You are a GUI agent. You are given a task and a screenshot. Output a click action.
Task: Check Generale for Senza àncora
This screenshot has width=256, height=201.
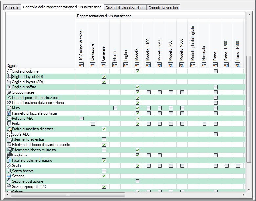pyautogui.click(x=104, y=171)
